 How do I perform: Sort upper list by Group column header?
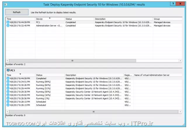pyautogui.click(x=167, y=19)
